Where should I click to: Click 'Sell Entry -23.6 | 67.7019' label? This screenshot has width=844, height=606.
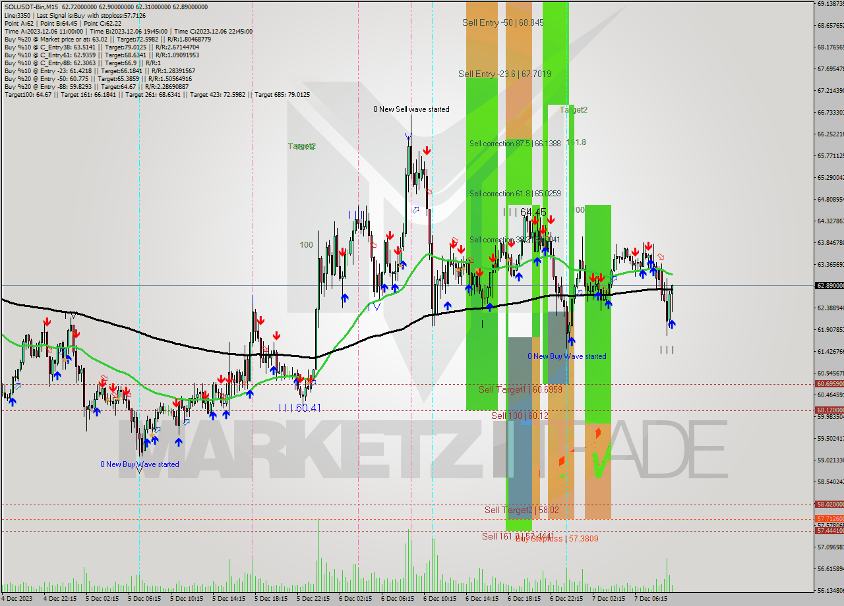tap(504, 74)
